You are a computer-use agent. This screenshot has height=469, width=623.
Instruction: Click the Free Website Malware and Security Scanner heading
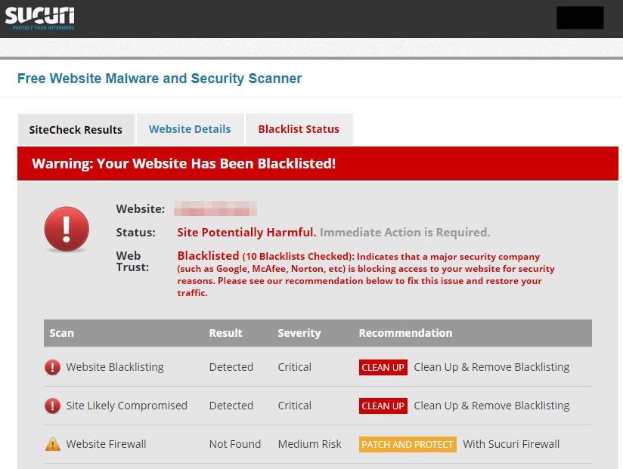(160, 79)
